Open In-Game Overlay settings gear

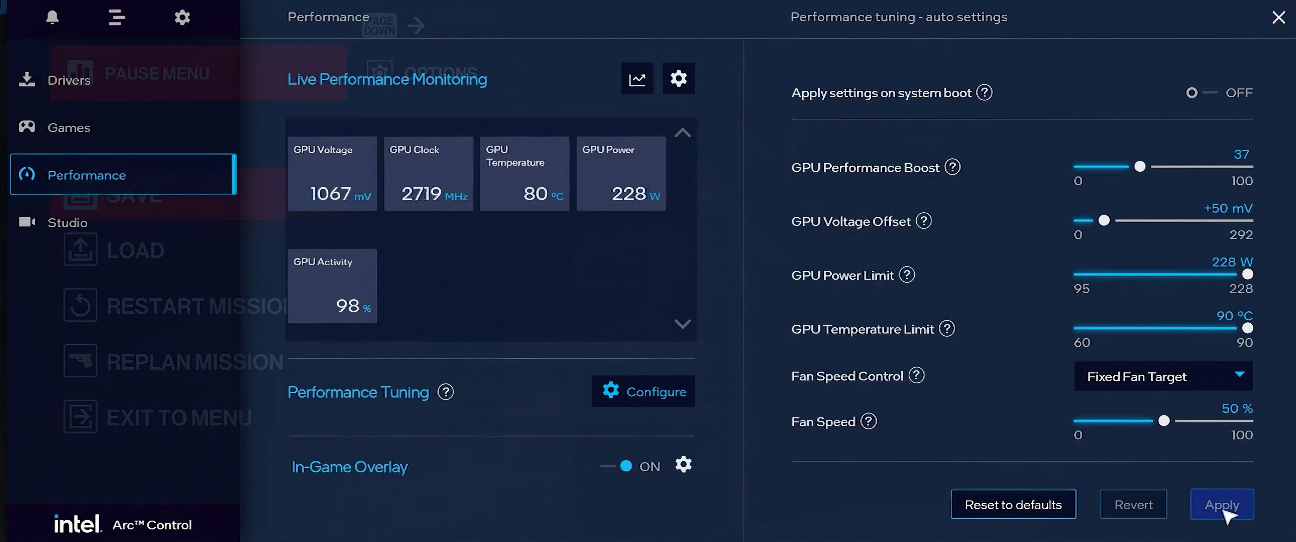(x=683, y=465)
